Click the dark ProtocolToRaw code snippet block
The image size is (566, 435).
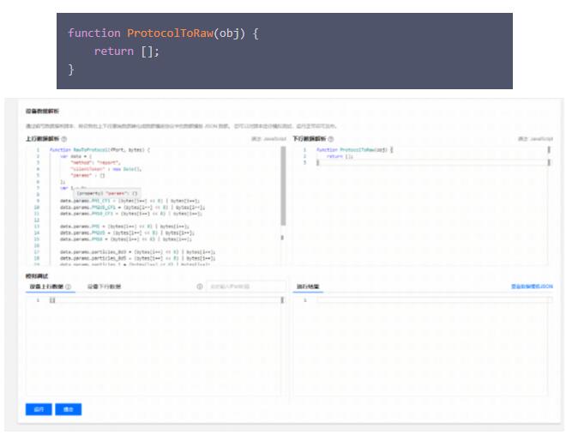pyautogui.click(x=284, y=51)
